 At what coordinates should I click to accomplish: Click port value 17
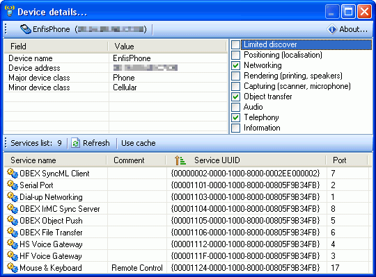[335, 268]
